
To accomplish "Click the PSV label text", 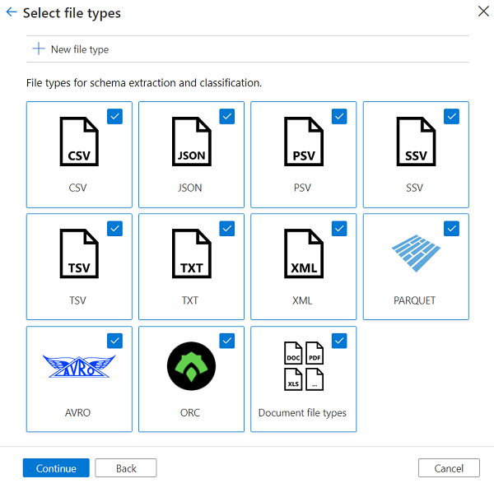I will pos(302,188).
